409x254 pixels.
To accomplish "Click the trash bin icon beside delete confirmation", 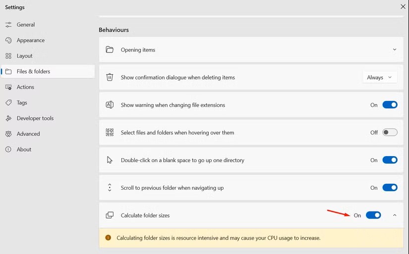I will (110, 78).
